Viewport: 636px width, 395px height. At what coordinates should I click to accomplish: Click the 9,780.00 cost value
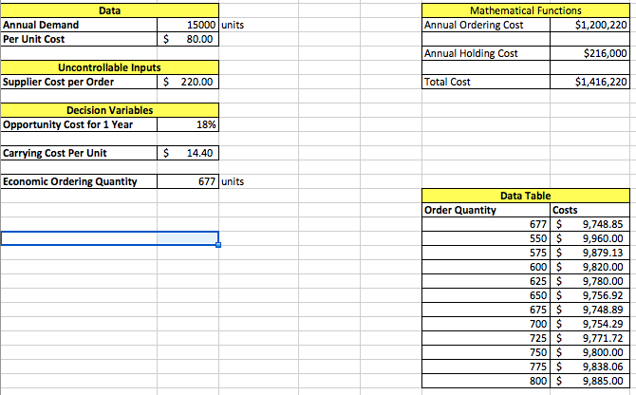coord(589,281)
